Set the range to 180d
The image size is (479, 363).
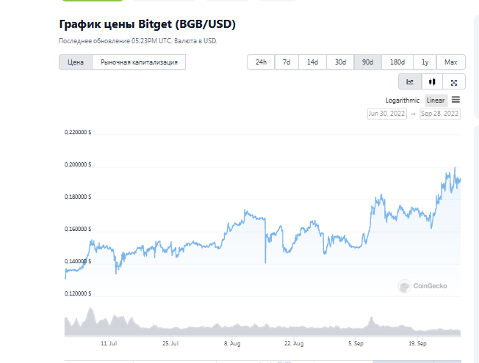pyautogui.click(x=397, y=62)
